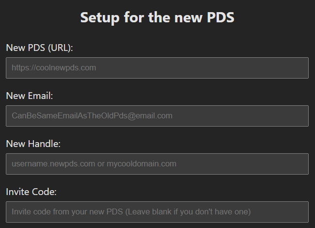Click the New PDS (URL) input field

pyautogui.click(x=157, y=68)
